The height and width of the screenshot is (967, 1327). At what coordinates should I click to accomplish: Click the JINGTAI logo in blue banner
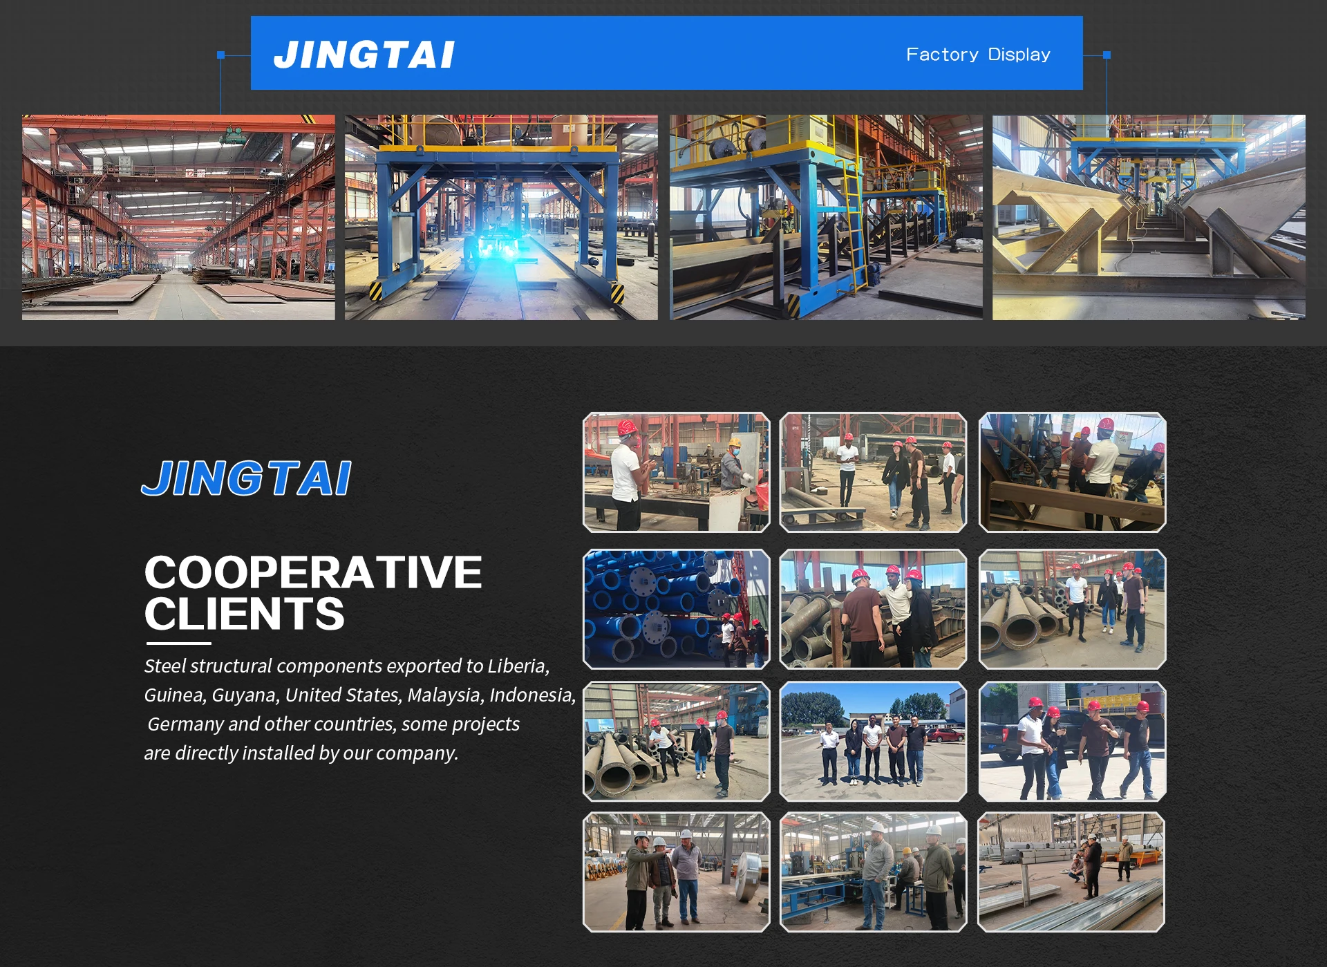pyautogui.click(x=364, y=54)
